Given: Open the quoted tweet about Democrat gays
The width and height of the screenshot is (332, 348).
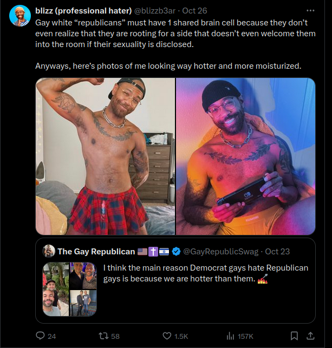Looking at the screenshot, I should (x=175, y=281).
